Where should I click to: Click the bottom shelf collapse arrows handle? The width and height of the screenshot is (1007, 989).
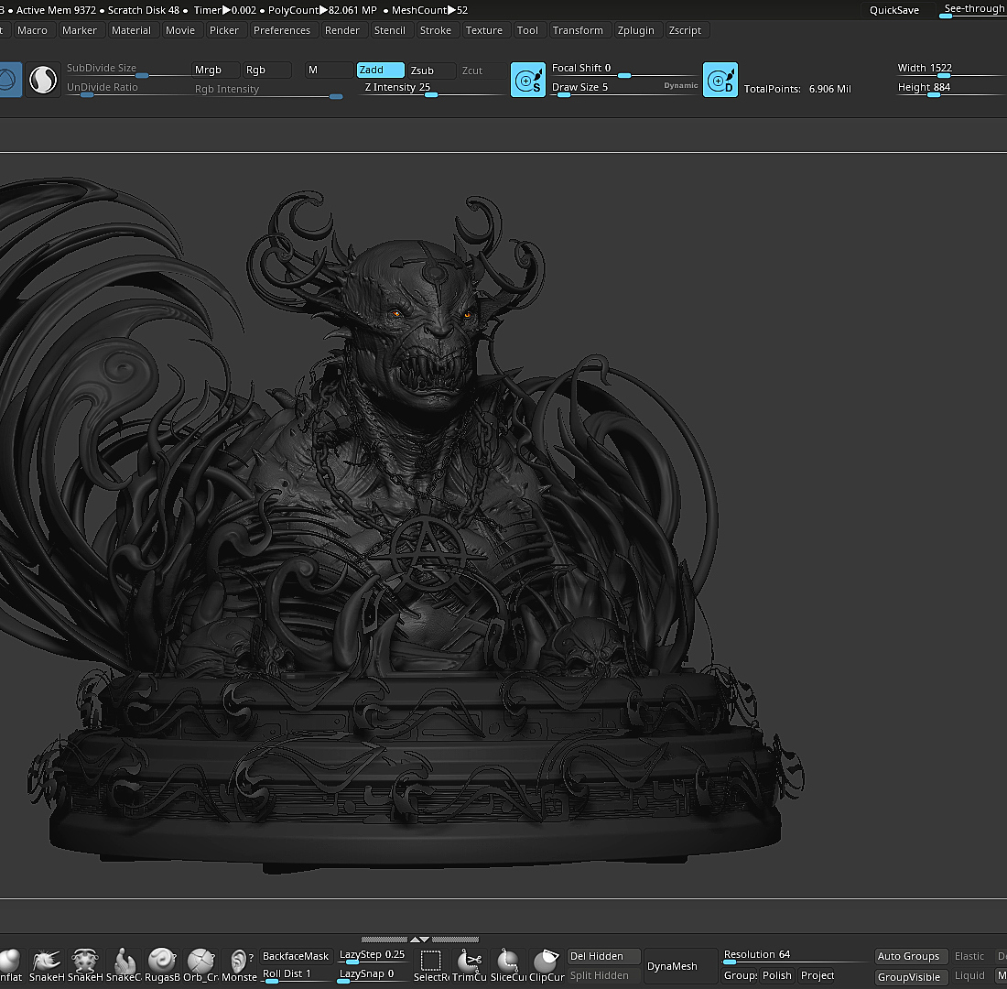pyautogui.click(x=420, y=940)
